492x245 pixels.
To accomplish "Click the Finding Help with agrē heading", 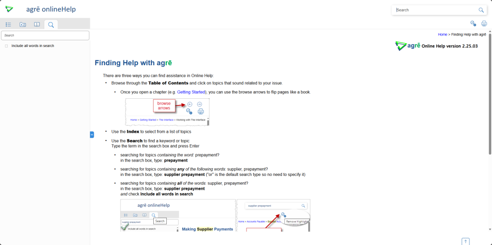I will point(133,63).
